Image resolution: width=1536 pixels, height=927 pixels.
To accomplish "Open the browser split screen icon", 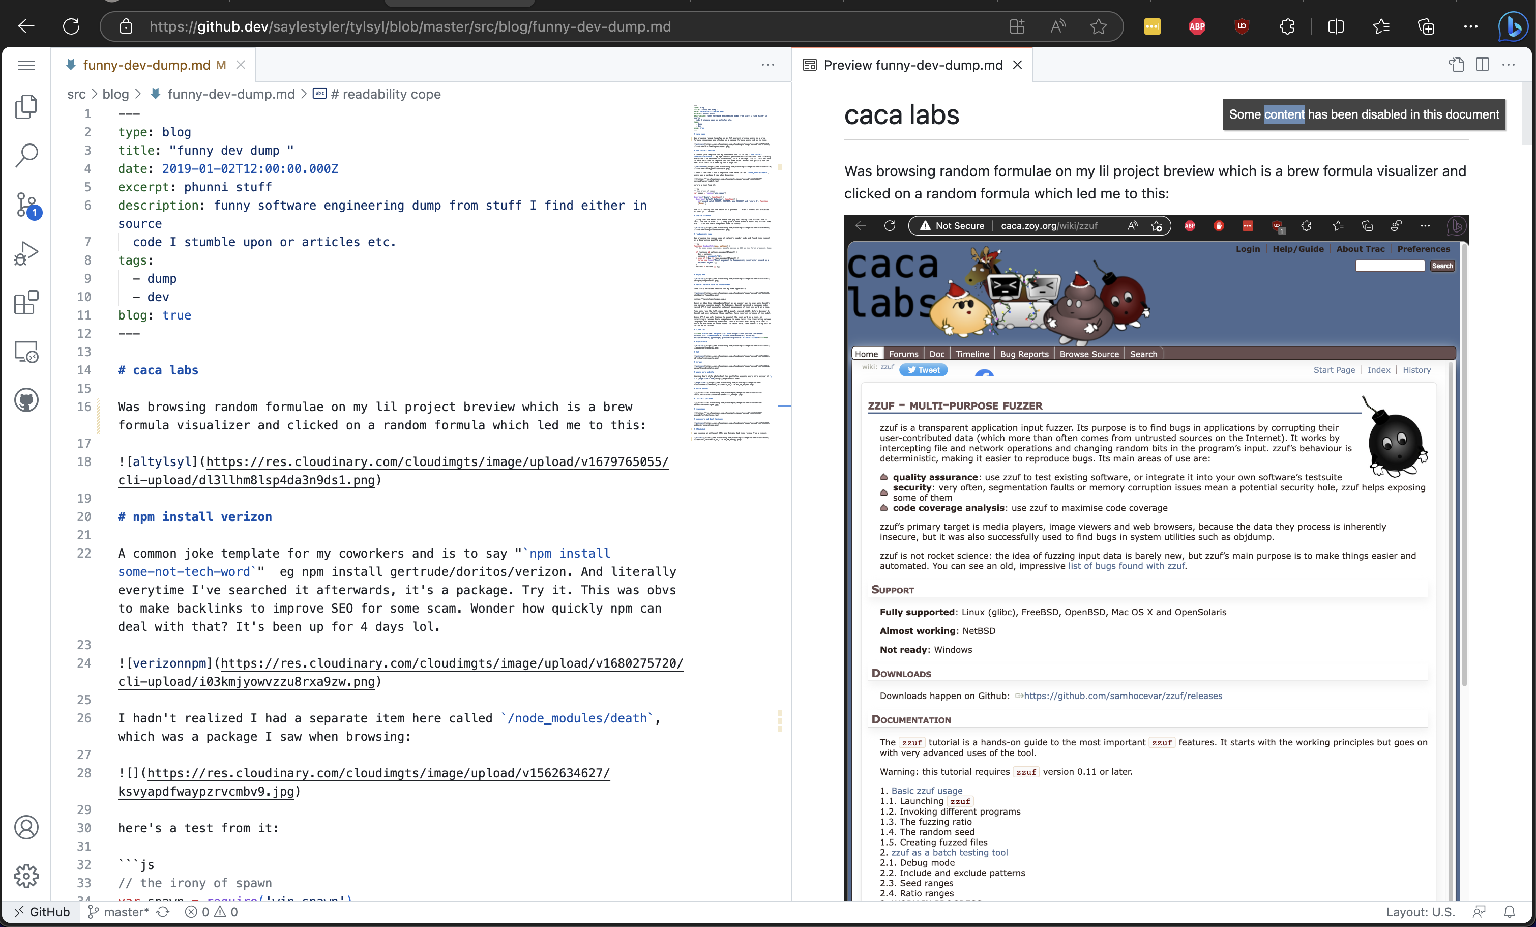I will click(x=1336, y=26).
